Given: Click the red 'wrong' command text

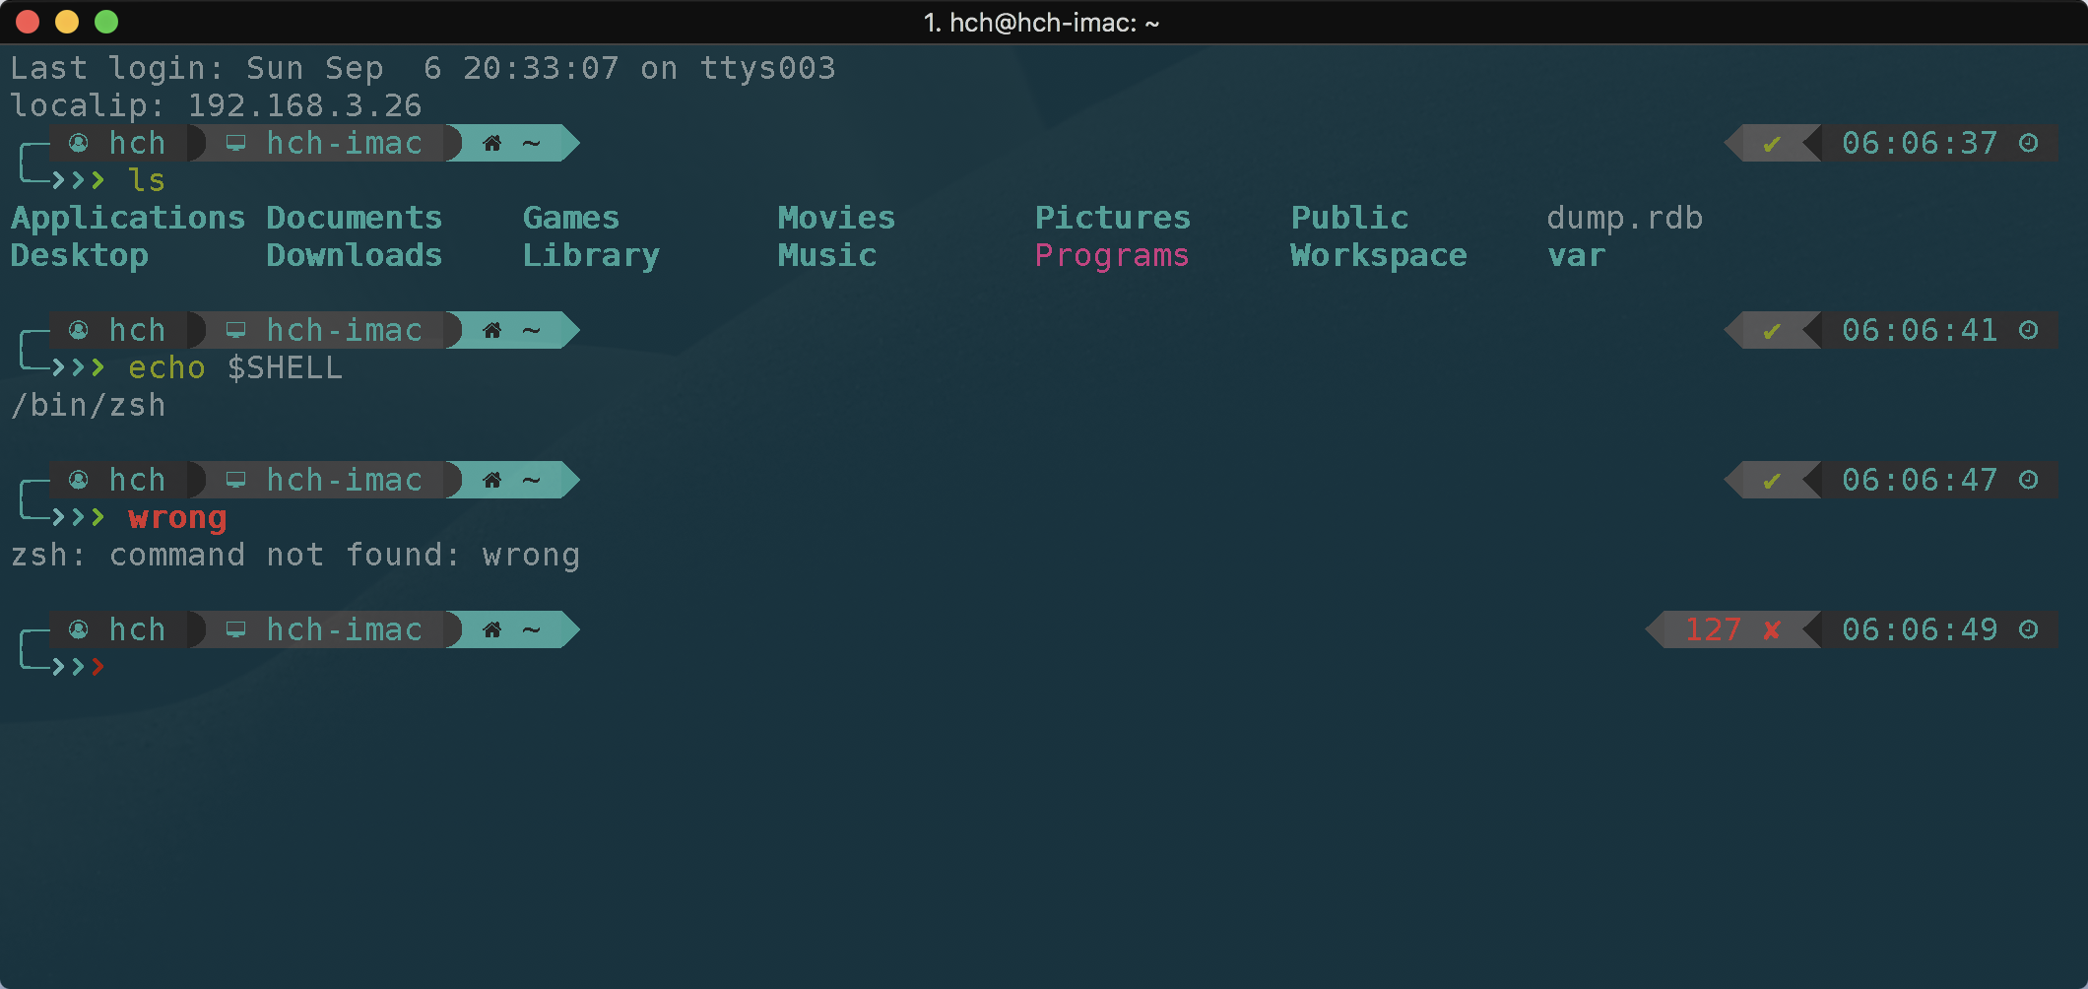Looking at the screenshot, I should click(177, 518).
